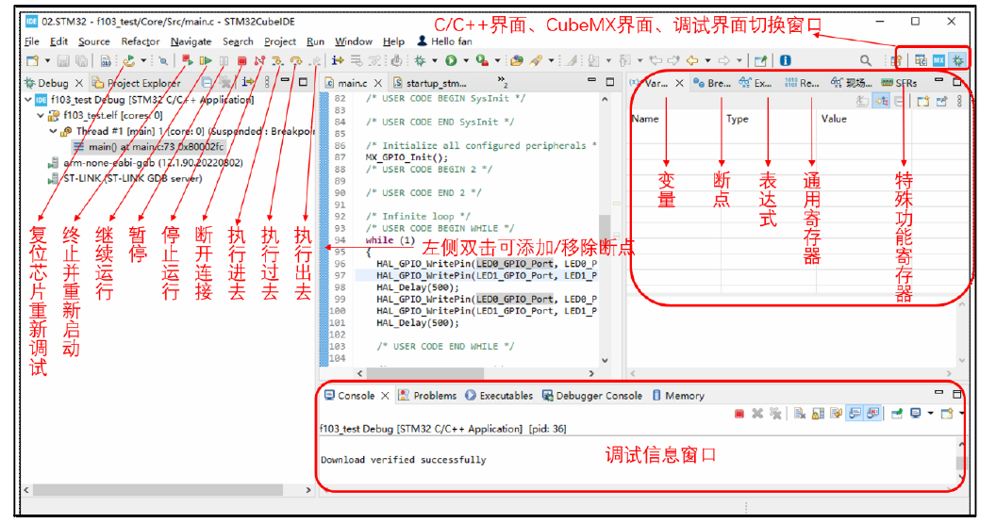Click the Reset chip and restart debug icon
996x523 pixels.
click(128, 61)
